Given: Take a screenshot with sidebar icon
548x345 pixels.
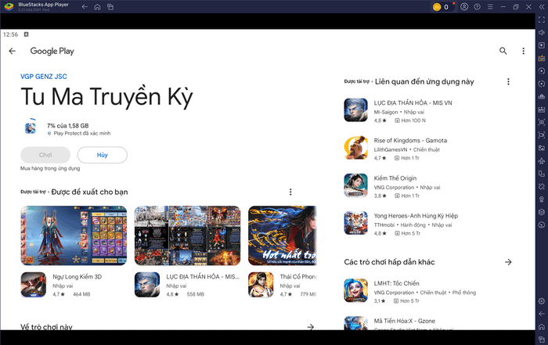Looking at the screenshot, I should pyautogui.click(x=542, y=122).
